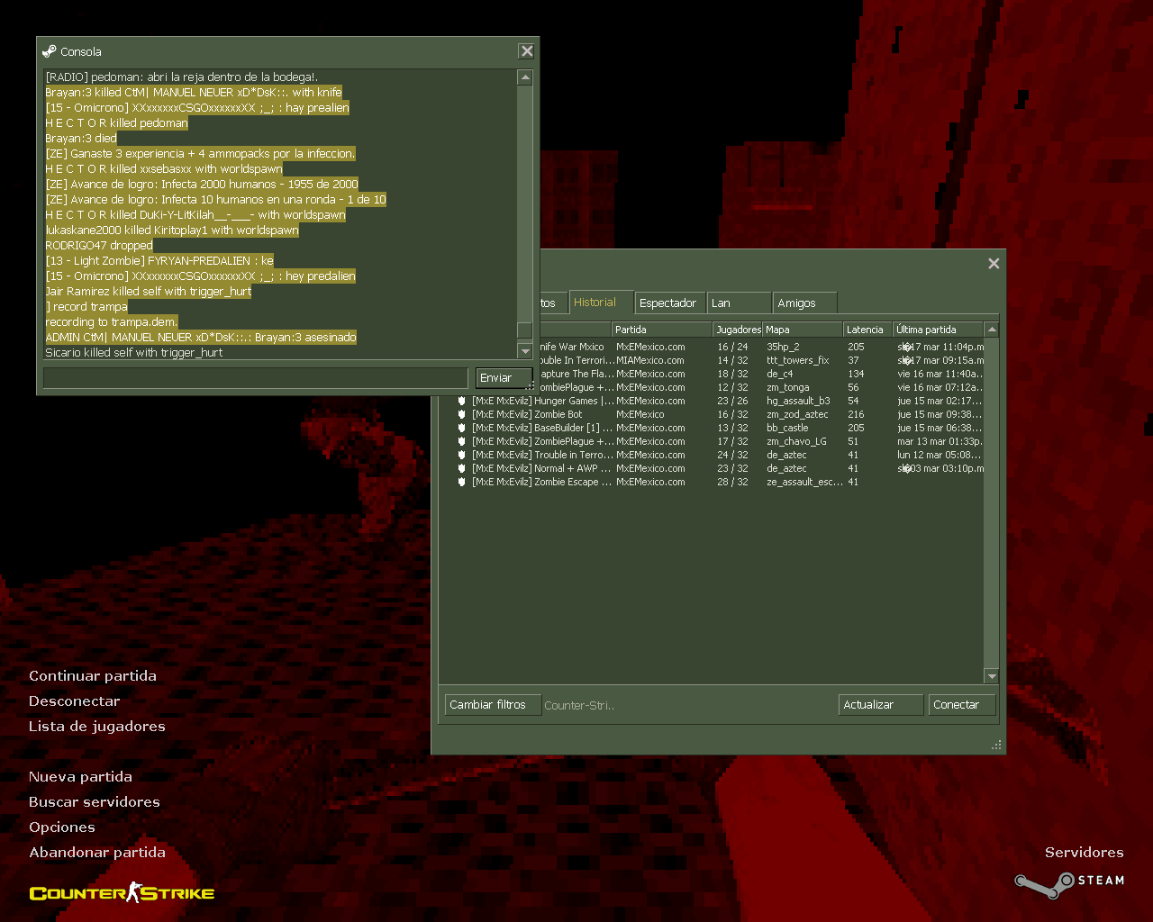
Task: Focus the console command input field
Action: pos(256,378)
